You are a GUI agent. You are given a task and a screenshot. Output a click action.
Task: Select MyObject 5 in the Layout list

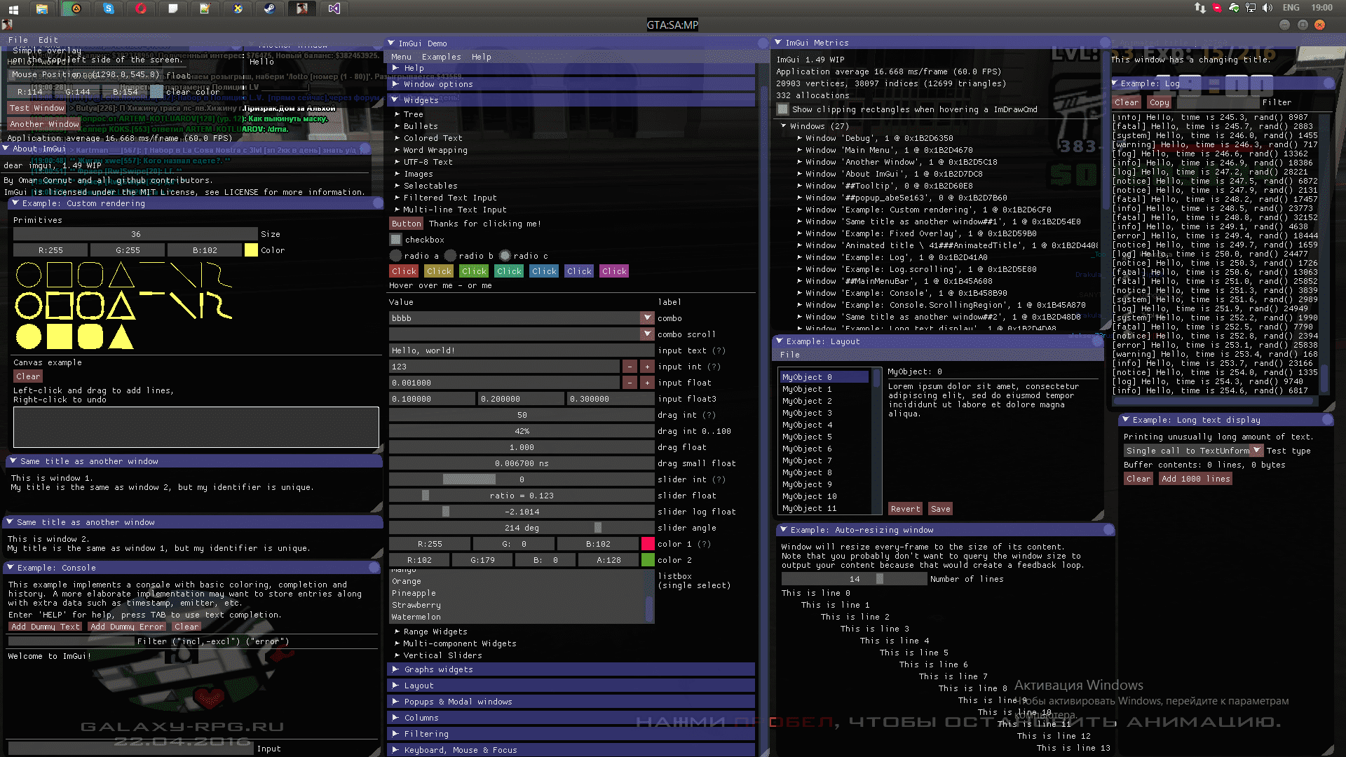[x=824, y=437]
